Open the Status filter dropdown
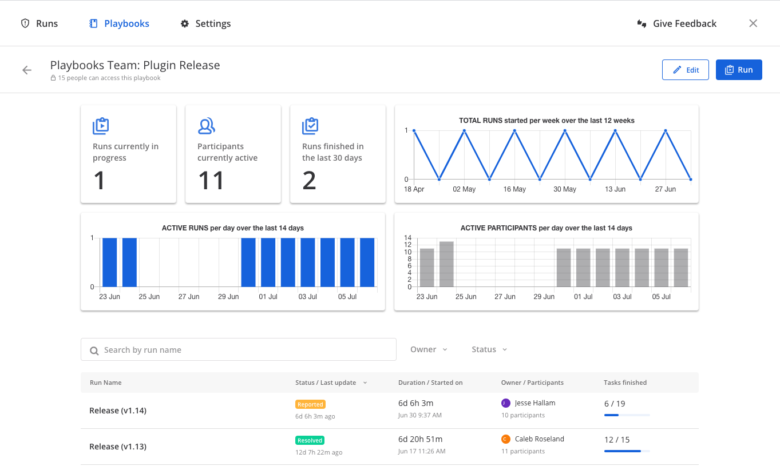This screenshot has height=466, width=780. [x=489, y=349]
